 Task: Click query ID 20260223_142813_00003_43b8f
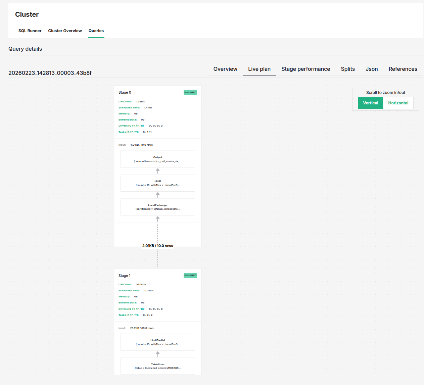click(x=50, y=73)
